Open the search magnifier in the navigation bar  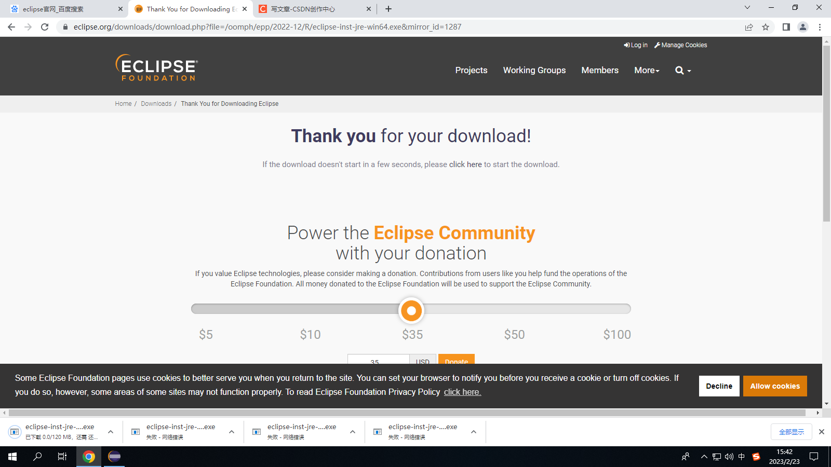(x=679, y=70)
